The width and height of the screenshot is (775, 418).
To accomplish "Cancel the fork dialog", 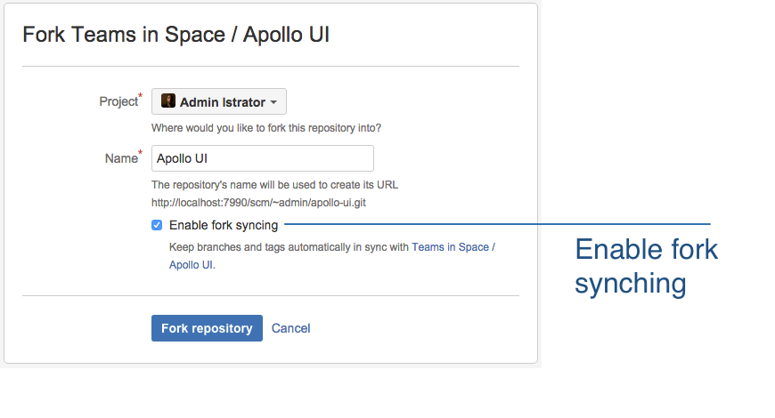I will (290, 328).
